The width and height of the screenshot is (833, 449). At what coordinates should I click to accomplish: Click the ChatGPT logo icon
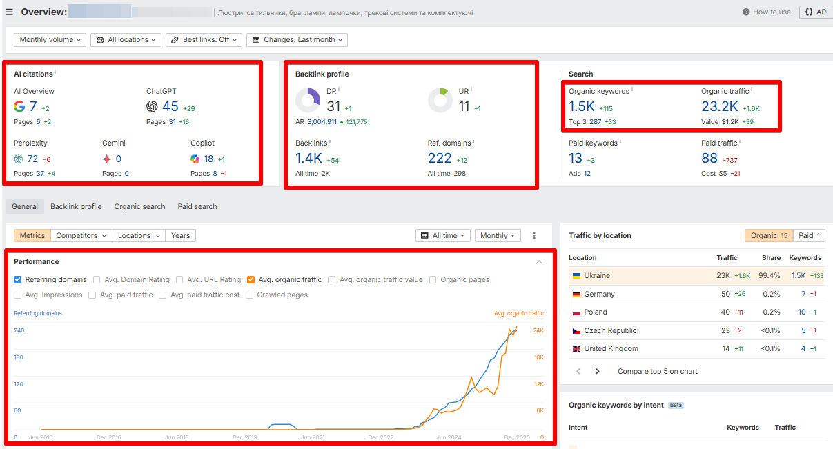point(153,107)
